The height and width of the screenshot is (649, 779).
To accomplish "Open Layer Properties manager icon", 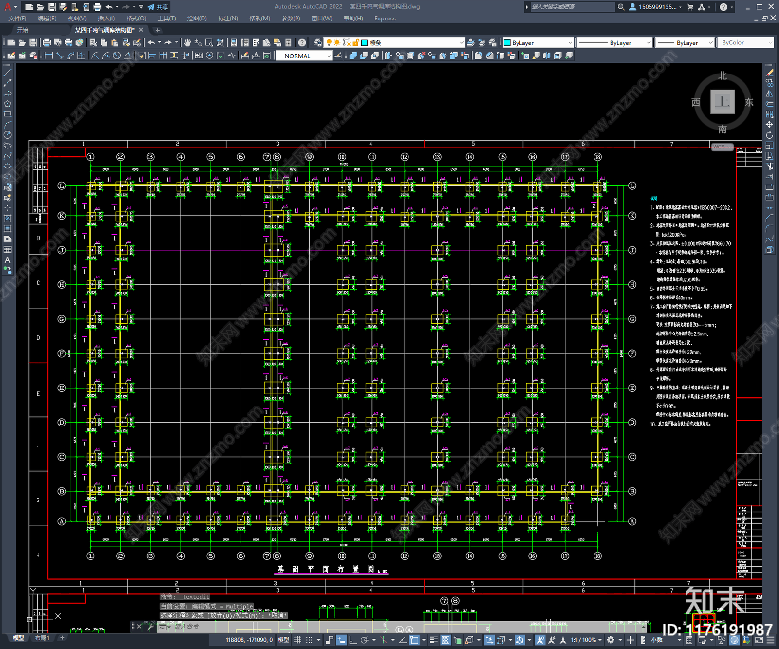I will coord(317,43).
